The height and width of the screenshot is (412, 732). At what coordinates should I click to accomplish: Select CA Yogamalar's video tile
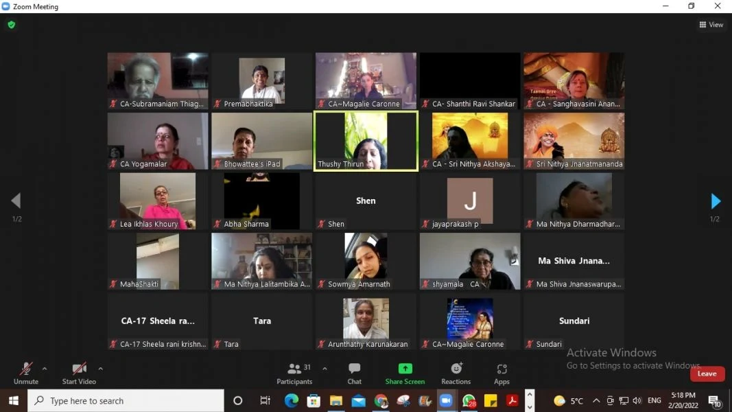tap(158, 141)
